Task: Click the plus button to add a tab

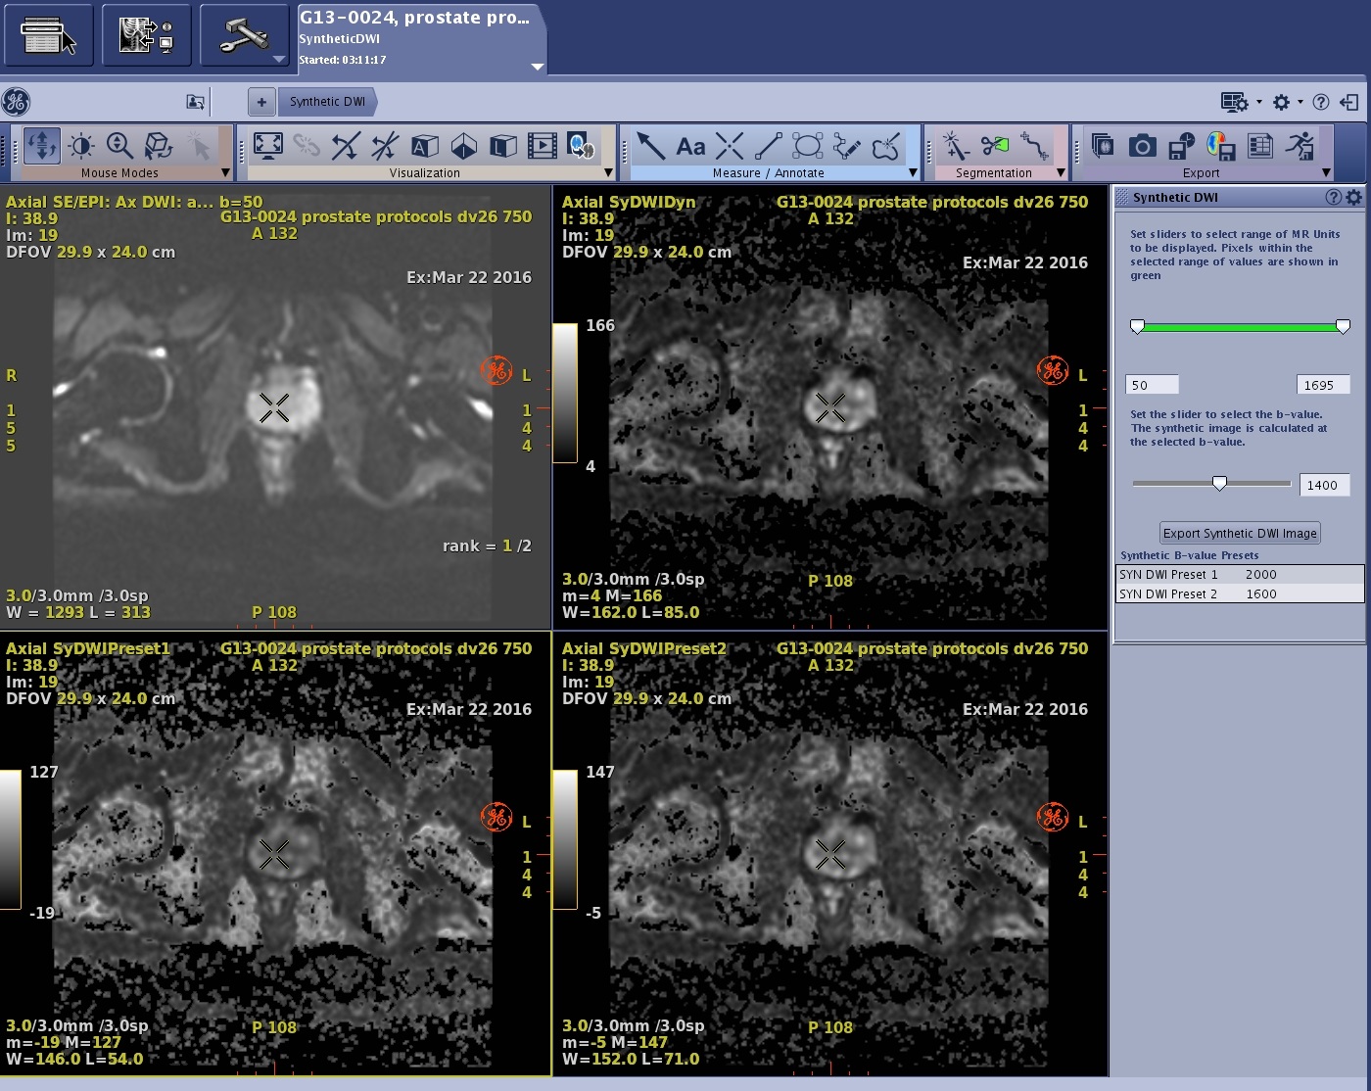Action: pos(261,102)
